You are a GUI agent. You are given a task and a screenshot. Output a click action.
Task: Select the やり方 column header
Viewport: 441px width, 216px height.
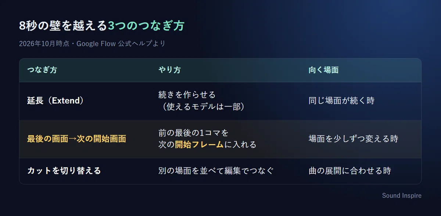point(169,70)
